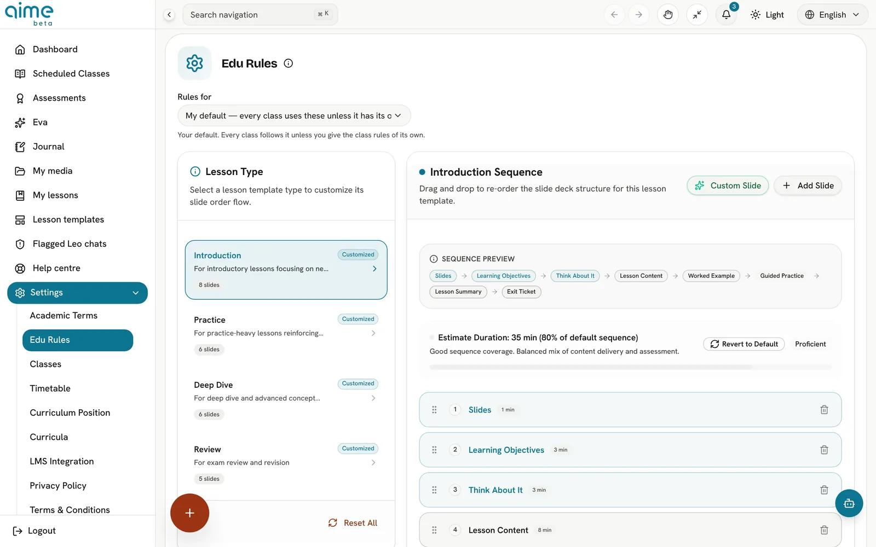Click the Custom Slide button

(728, 185)
